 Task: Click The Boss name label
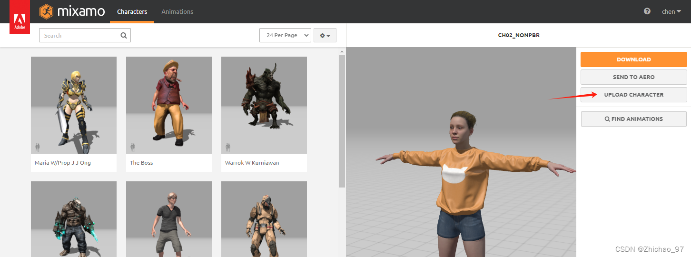141,163
